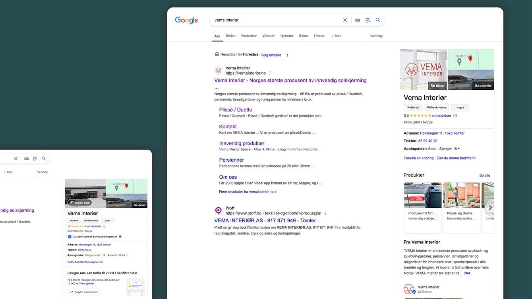Expand description with the 'Mer' link
Viewport: 532px width, 299px height.
[467, 273]
